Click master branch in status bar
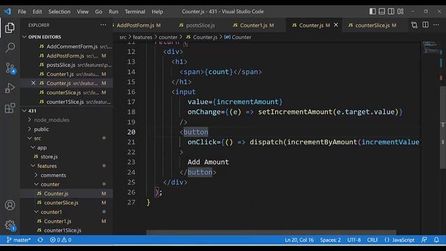 (19, 240)
